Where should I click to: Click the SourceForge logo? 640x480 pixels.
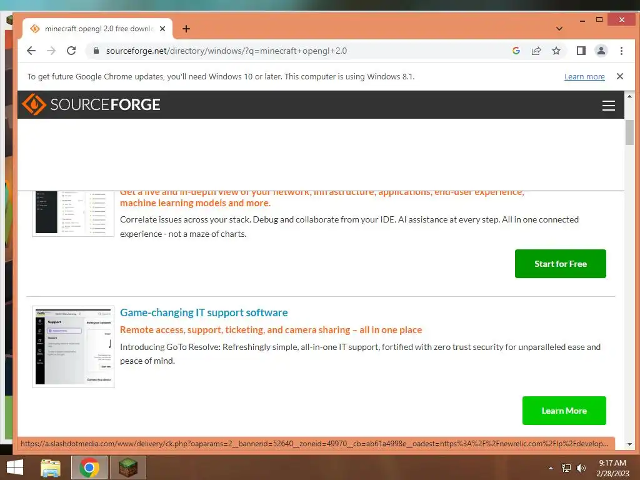[91, 104]
